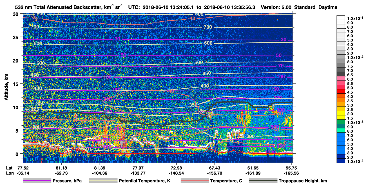Click the 'Lon' row label
Viewport: 366px width, 187px height.
(x=10, y=173)
